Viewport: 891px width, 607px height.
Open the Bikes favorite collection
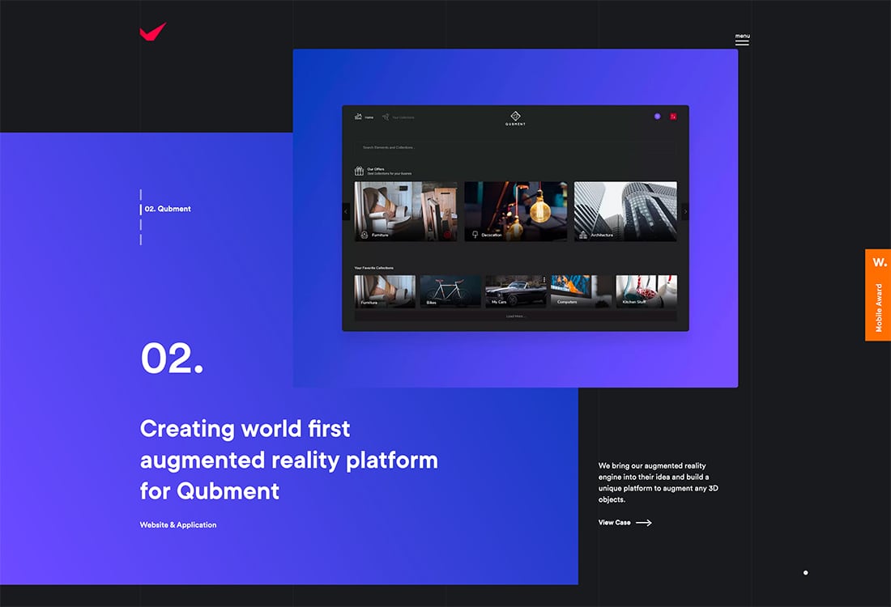pyautogui.click(x=450, y=291)
